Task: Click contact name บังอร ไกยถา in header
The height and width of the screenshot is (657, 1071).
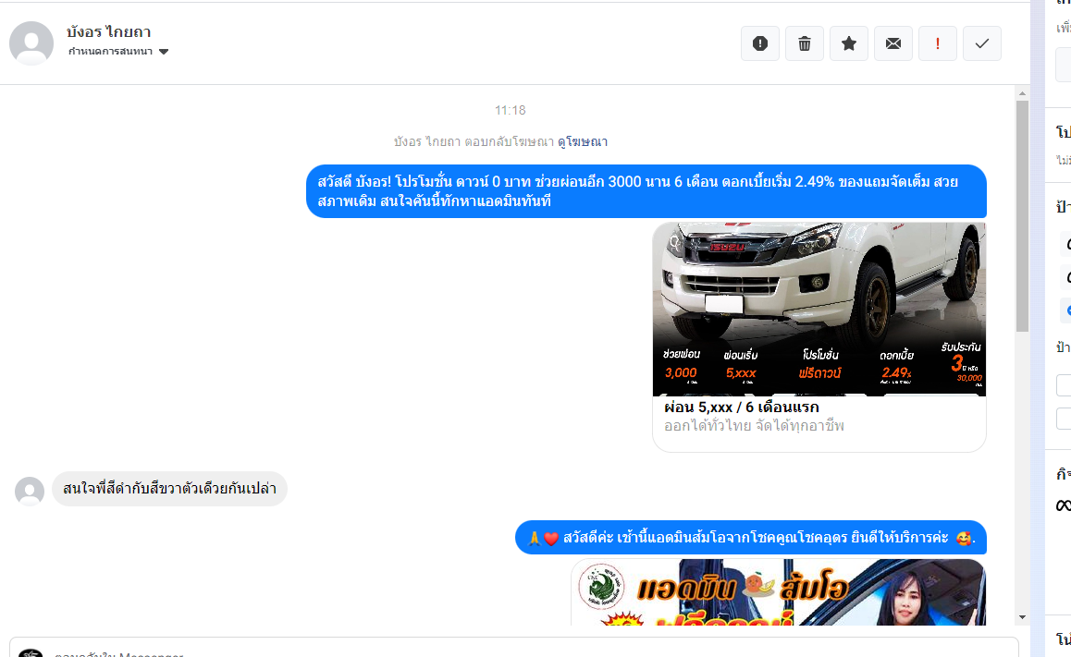Action: pyautogui.click(x=108, y=32)
